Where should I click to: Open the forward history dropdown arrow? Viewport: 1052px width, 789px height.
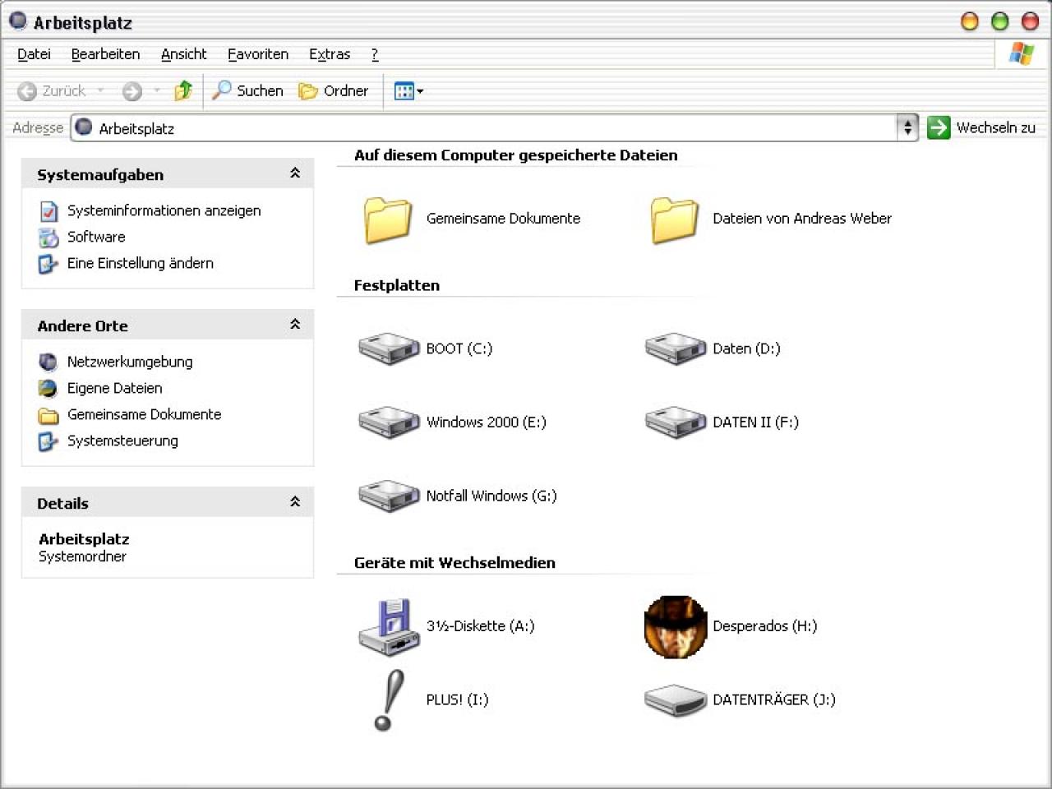(157, 91)
